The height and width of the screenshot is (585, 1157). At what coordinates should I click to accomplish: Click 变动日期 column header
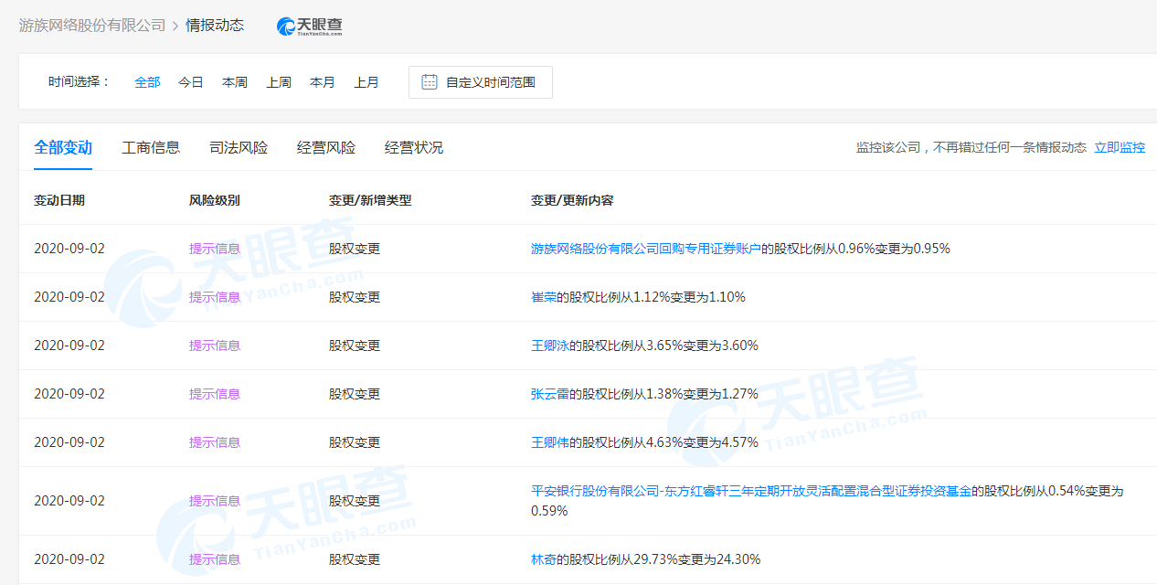(x=59, y=200)
